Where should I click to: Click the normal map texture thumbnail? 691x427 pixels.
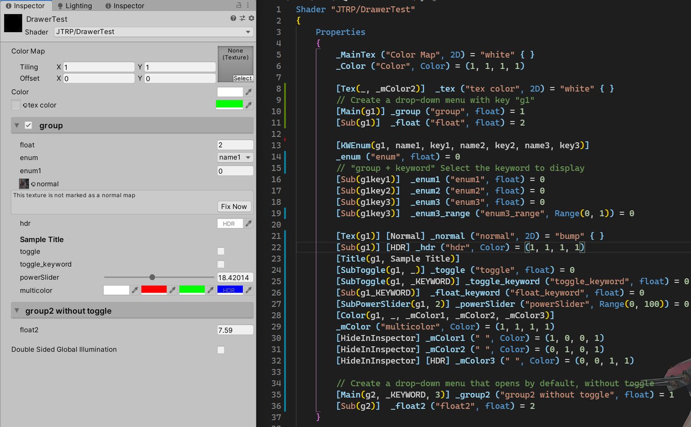click(24, 183)
